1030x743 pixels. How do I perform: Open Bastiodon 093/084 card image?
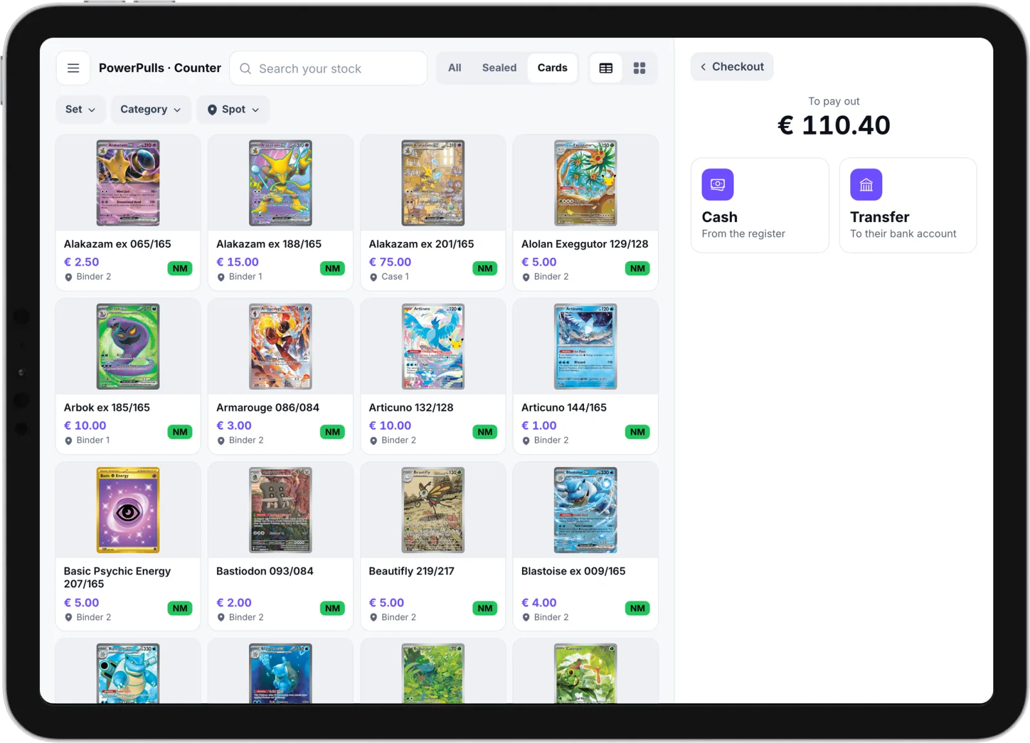pos(281,509)
